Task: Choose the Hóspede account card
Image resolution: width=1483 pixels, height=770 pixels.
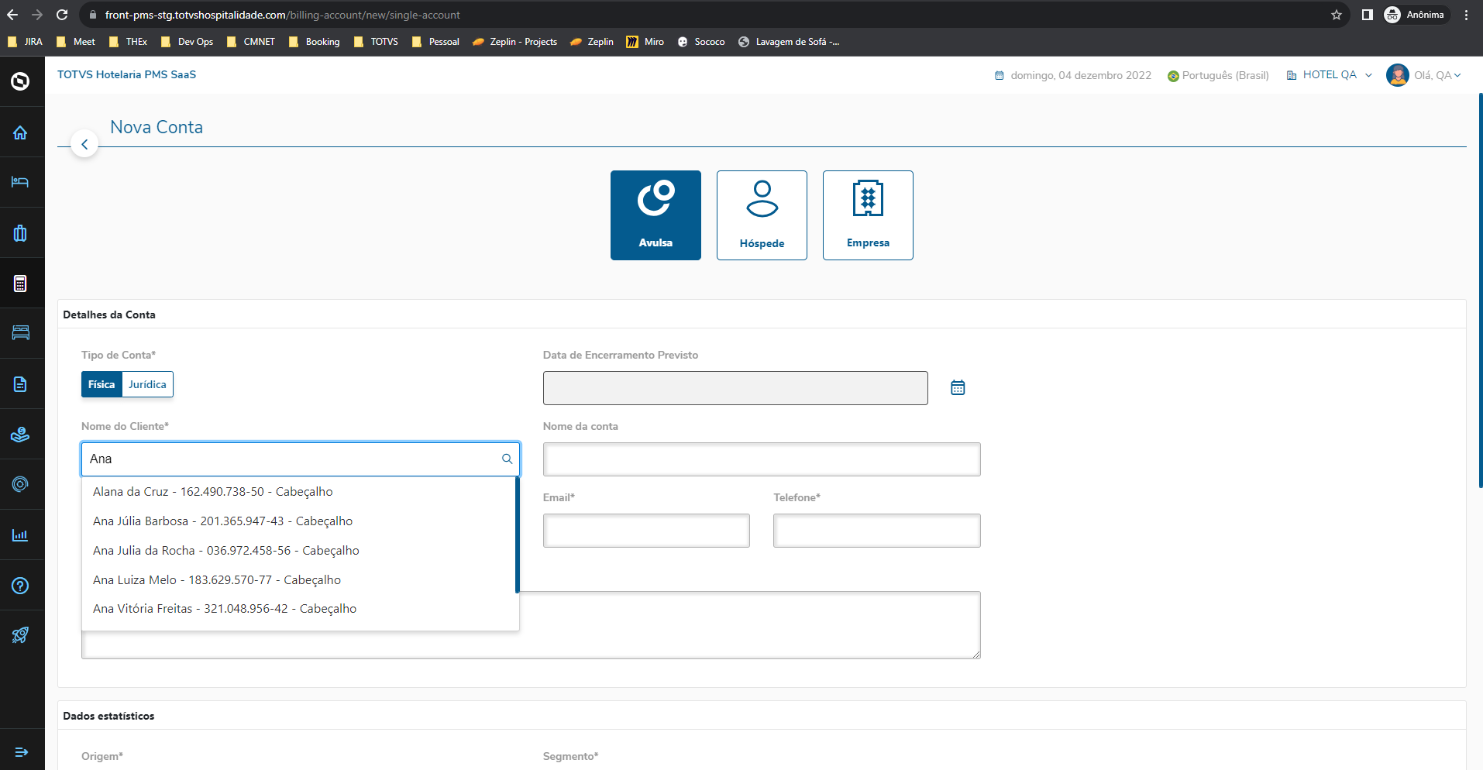Action: pyautogui.click(x=762, y=215)
